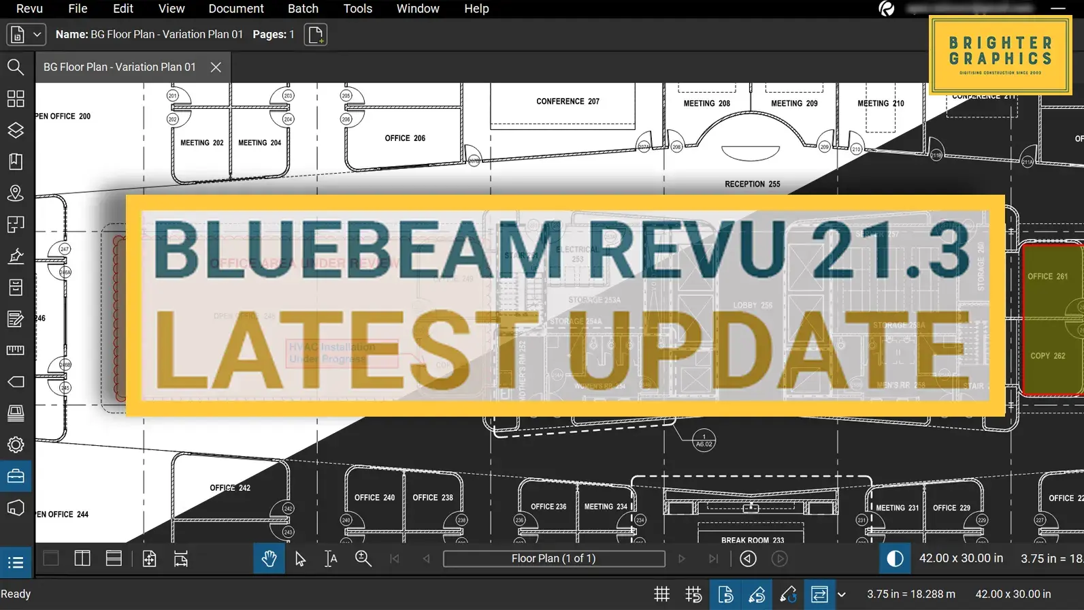
Task: Enable split vertical view
Action: tap(82, 559)
